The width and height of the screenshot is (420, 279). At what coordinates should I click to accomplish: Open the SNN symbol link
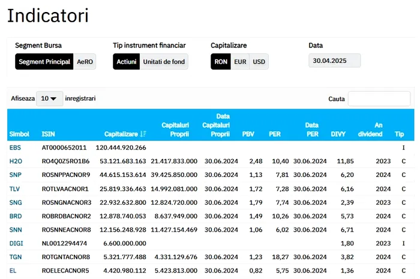[x=16, y=230]
